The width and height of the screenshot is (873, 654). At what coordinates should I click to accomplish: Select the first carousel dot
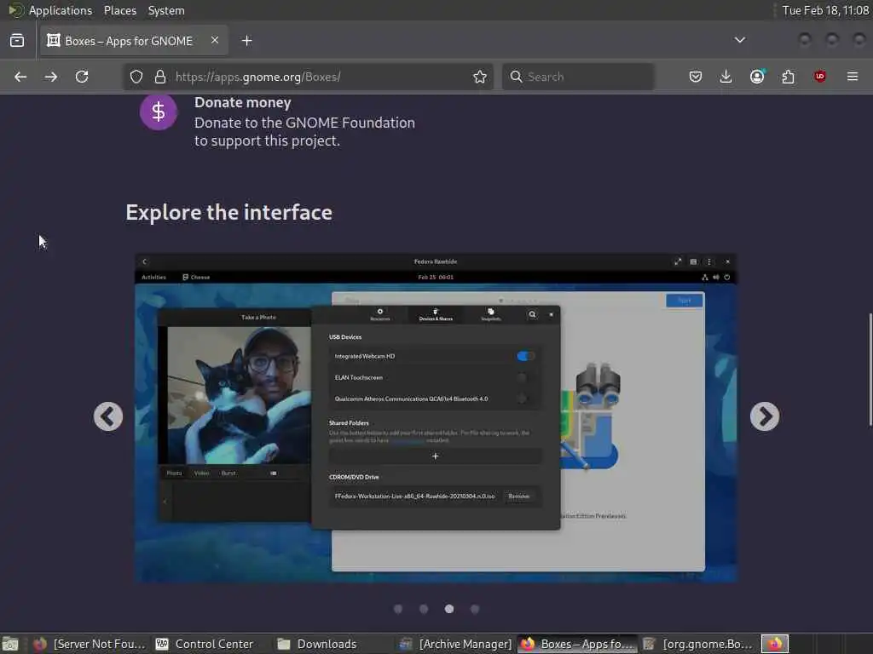398,609
